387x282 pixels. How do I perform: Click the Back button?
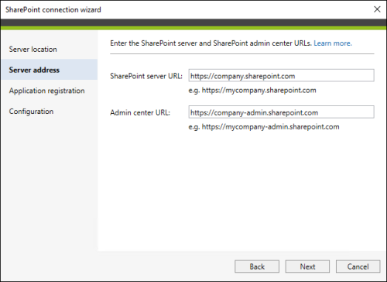pos(257,267)
